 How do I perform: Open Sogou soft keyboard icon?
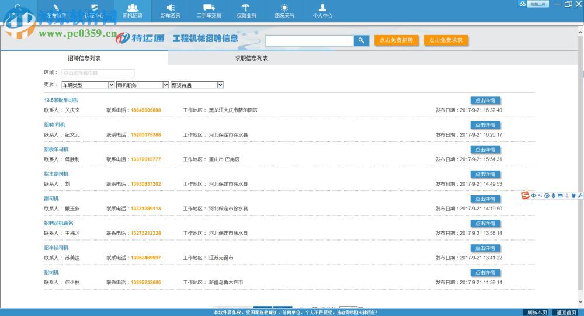[x=560, y=196]
